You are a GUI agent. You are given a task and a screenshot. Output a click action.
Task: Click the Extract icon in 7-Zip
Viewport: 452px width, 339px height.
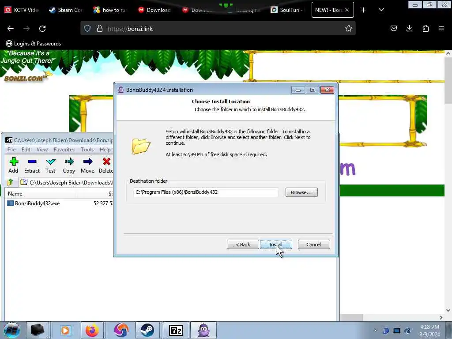pyautogui.click(x=32, y=165)
